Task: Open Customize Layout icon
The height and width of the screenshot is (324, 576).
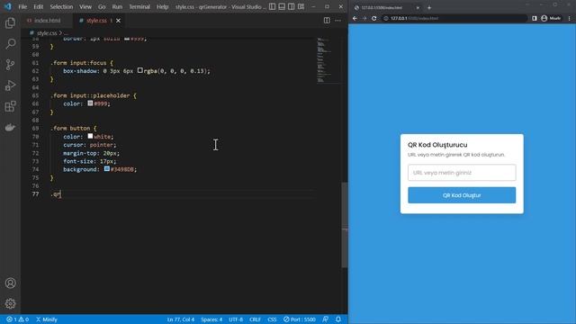Action: (301, 6)
